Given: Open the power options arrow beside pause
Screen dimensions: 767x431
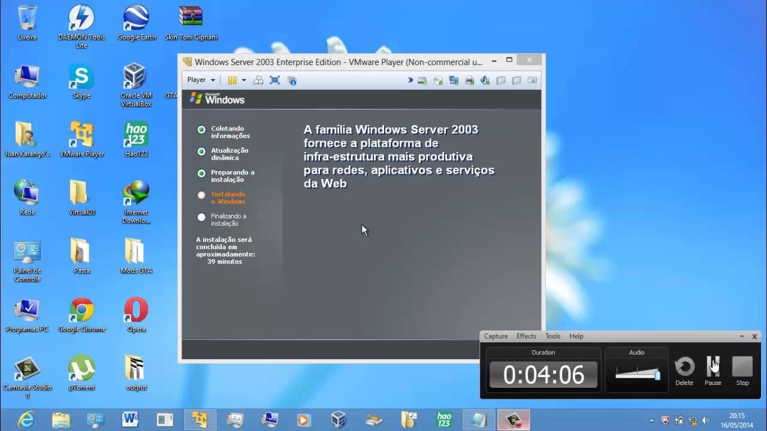Looking at the screenshot, I should pyautogui.click(x=244, y=80).
